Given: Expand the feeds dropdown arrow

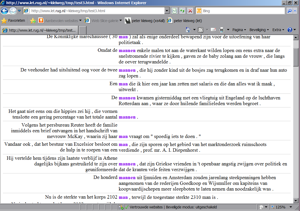Looking at the screenshot, I should [x=207, y=30].
